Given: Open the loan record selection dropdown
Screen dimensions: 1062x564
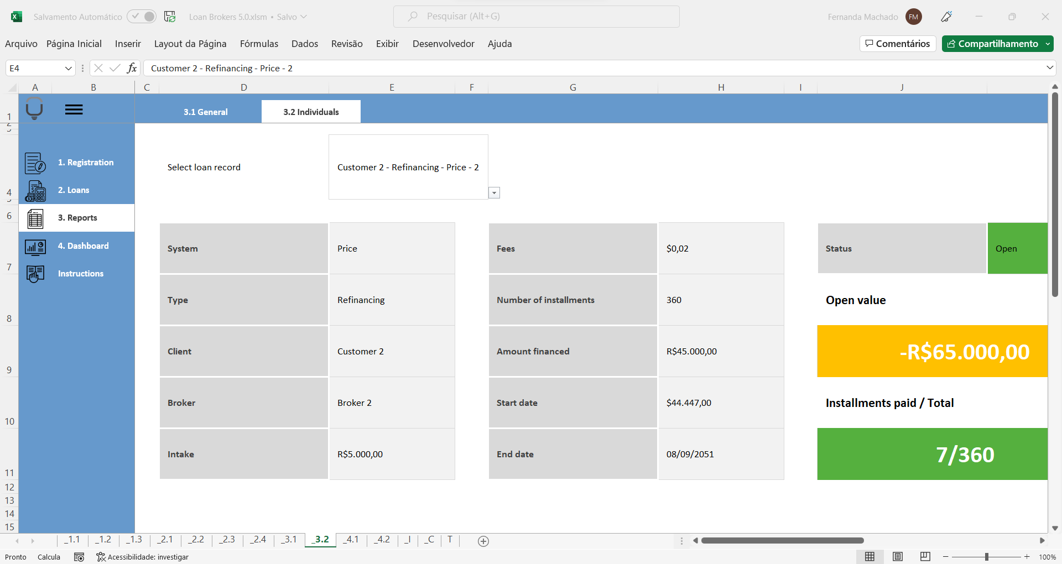Looking at the screenshot, I should point(494,192).
